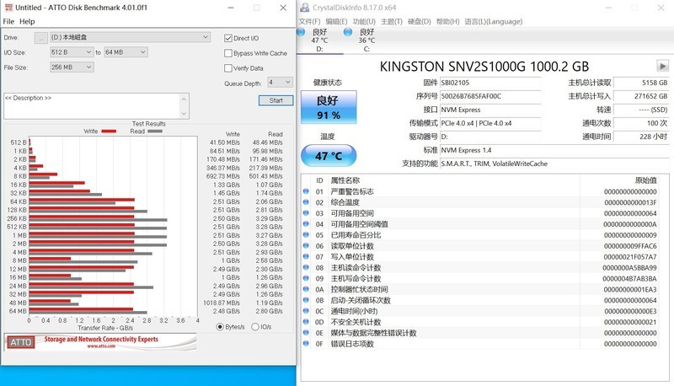Click the CrystalDiskInfo title bar icon
Image resolution: width=674 pixels, height=386 pixels.
tap(305, 8)
